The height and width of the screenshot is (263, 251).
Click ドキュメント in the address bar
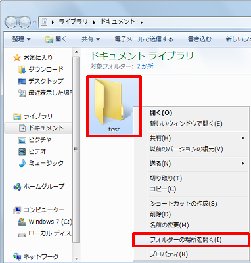tap(118, 22)
